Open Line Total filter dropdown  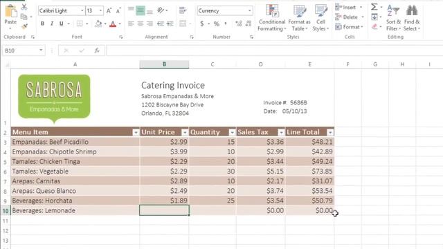[x=330, y=132]
